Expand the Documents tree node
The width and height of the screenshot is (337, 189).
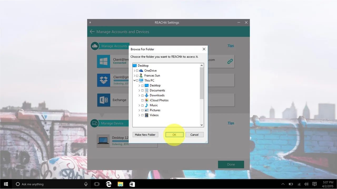click(x=139, y=91)
